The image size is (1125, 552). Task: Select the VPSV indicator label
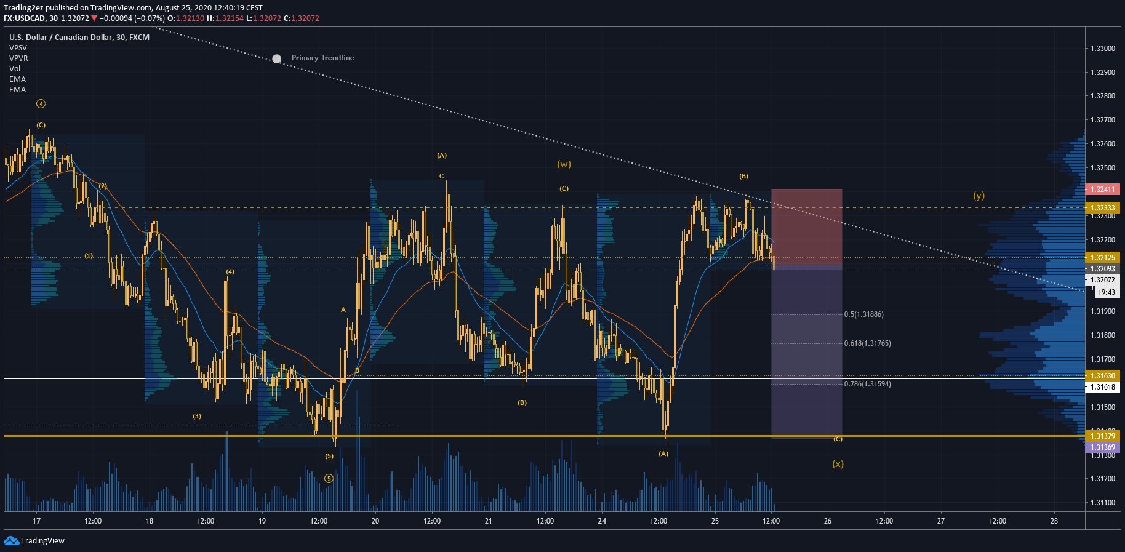tap(18, 48)
